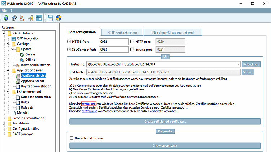The width and height of the screenshot is (271, 152).
Task: Click the blue snowflake settings toolbar icon
Action: [x=39, y=18]
